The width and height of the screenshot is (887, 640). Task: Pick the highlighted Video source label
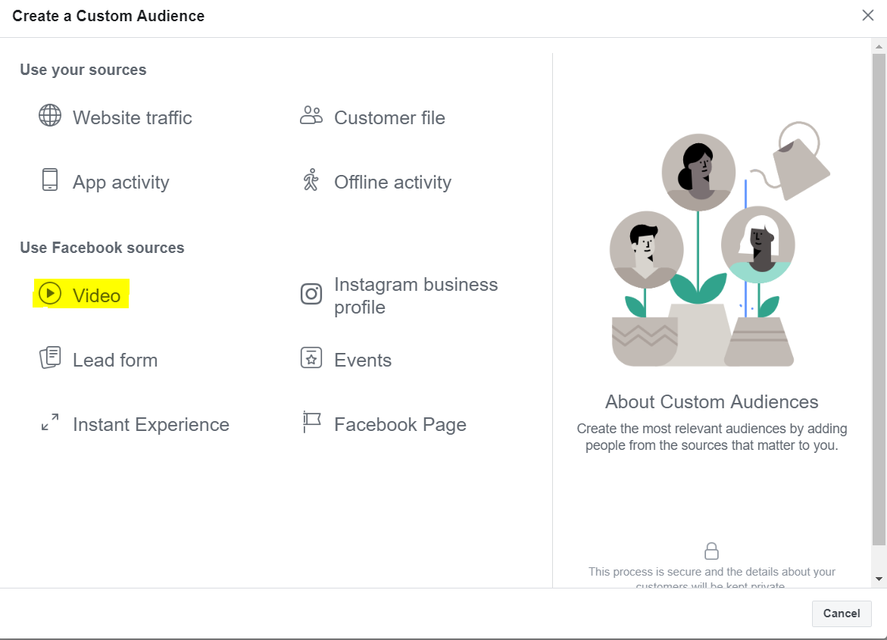tap(96, 296)
